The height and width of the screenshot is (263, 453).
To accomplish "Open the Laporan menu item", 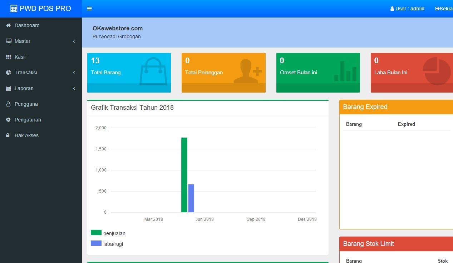I will (41, 88).
